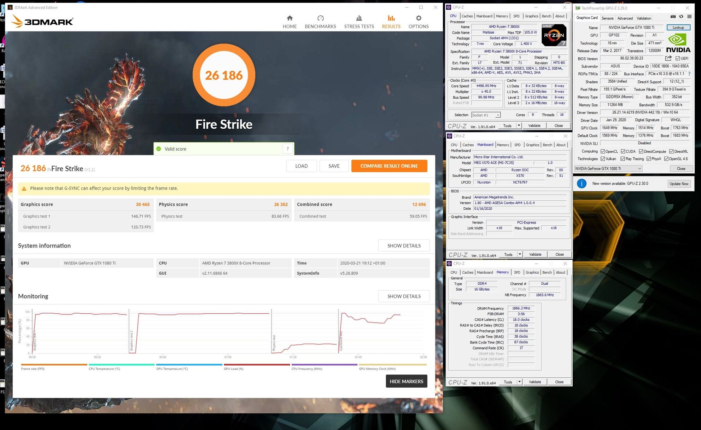Click the top CPU-Z title bar icon

pos(449,7)
